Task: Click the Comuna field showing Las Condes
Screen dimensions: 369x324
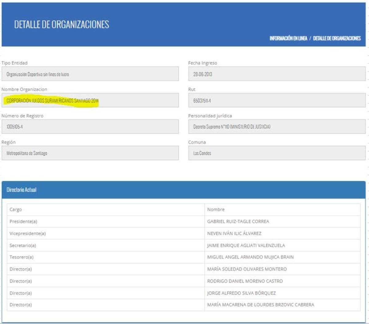Action: click(x=276, y=153)
